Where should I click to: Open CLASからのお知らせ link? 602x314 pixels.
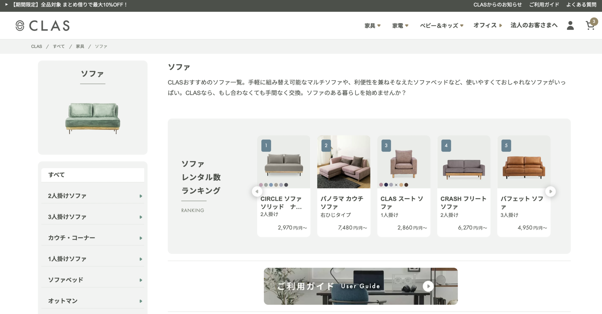tap(497, 5)
